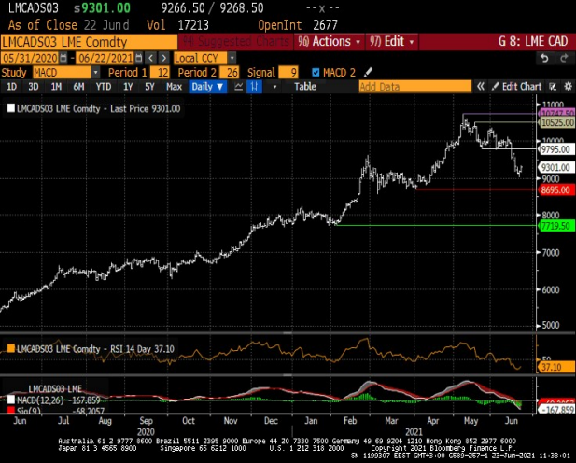This screenshot has height=463, width=576.
Task: Undo the last chart change
Action: 544,58
